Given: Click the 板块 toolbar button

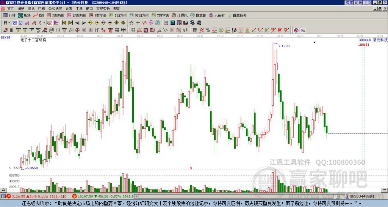Looking at the screenshot, I should click(25, 15).
